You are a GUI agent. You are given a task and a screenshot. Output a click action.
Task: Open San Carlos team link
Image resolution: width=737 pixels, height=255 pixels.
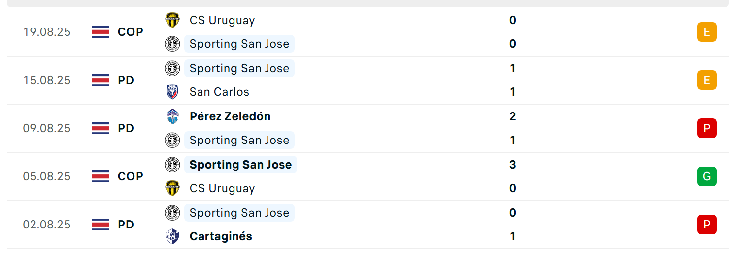click(x=219, y=92)
